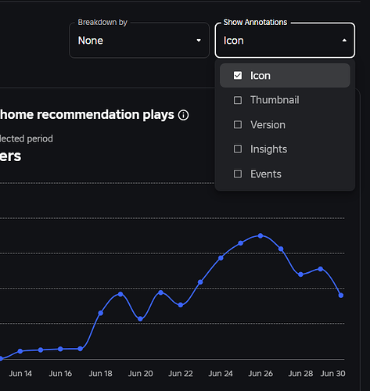Click the Thumbnail menu item label
Image resolution: width=370 pixels, height=391 pixels.
pos(275,100)
